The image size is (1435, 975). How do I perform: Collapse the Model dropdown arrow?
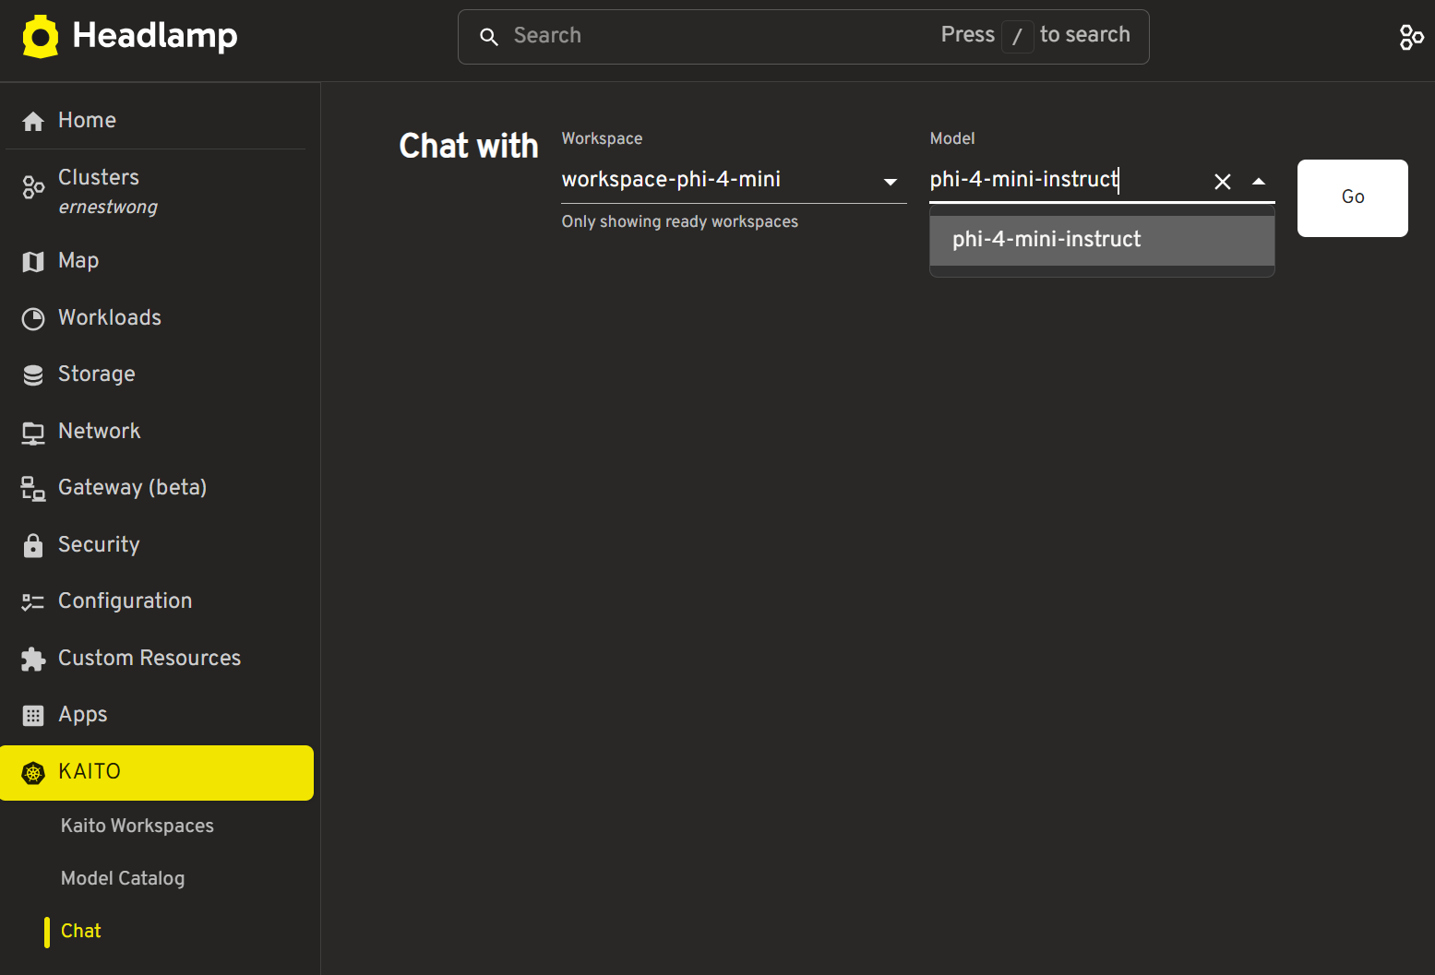pyautogui.click(x=1259, y=182)
